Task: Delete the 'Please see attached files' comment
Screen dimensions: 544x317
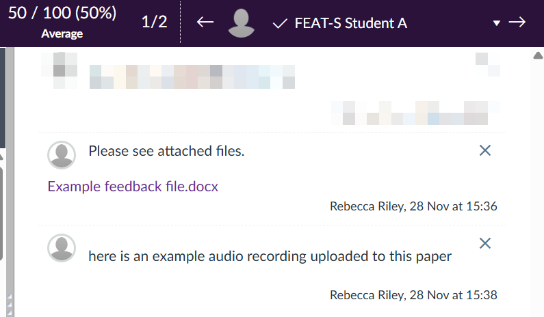Action: (485, 150)
